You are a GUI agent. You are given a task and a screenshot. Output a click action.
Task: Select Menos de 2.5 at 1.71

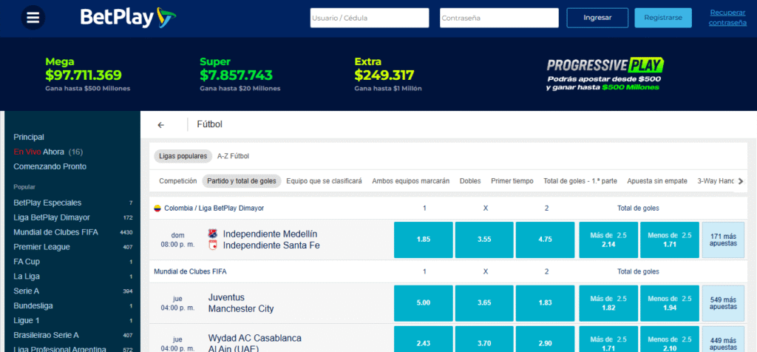click(670, 240)
